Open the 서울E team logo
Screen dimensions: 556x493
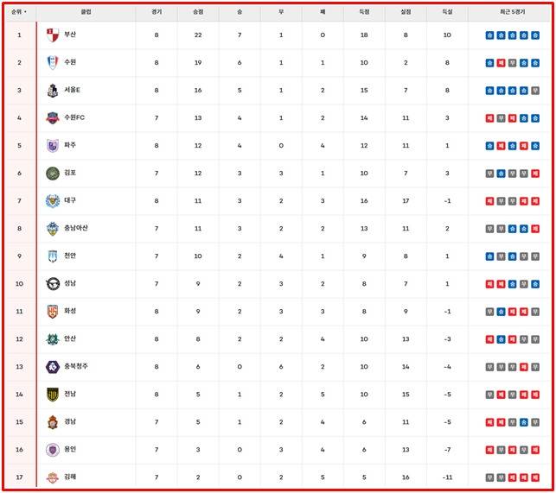click(52, 91)
